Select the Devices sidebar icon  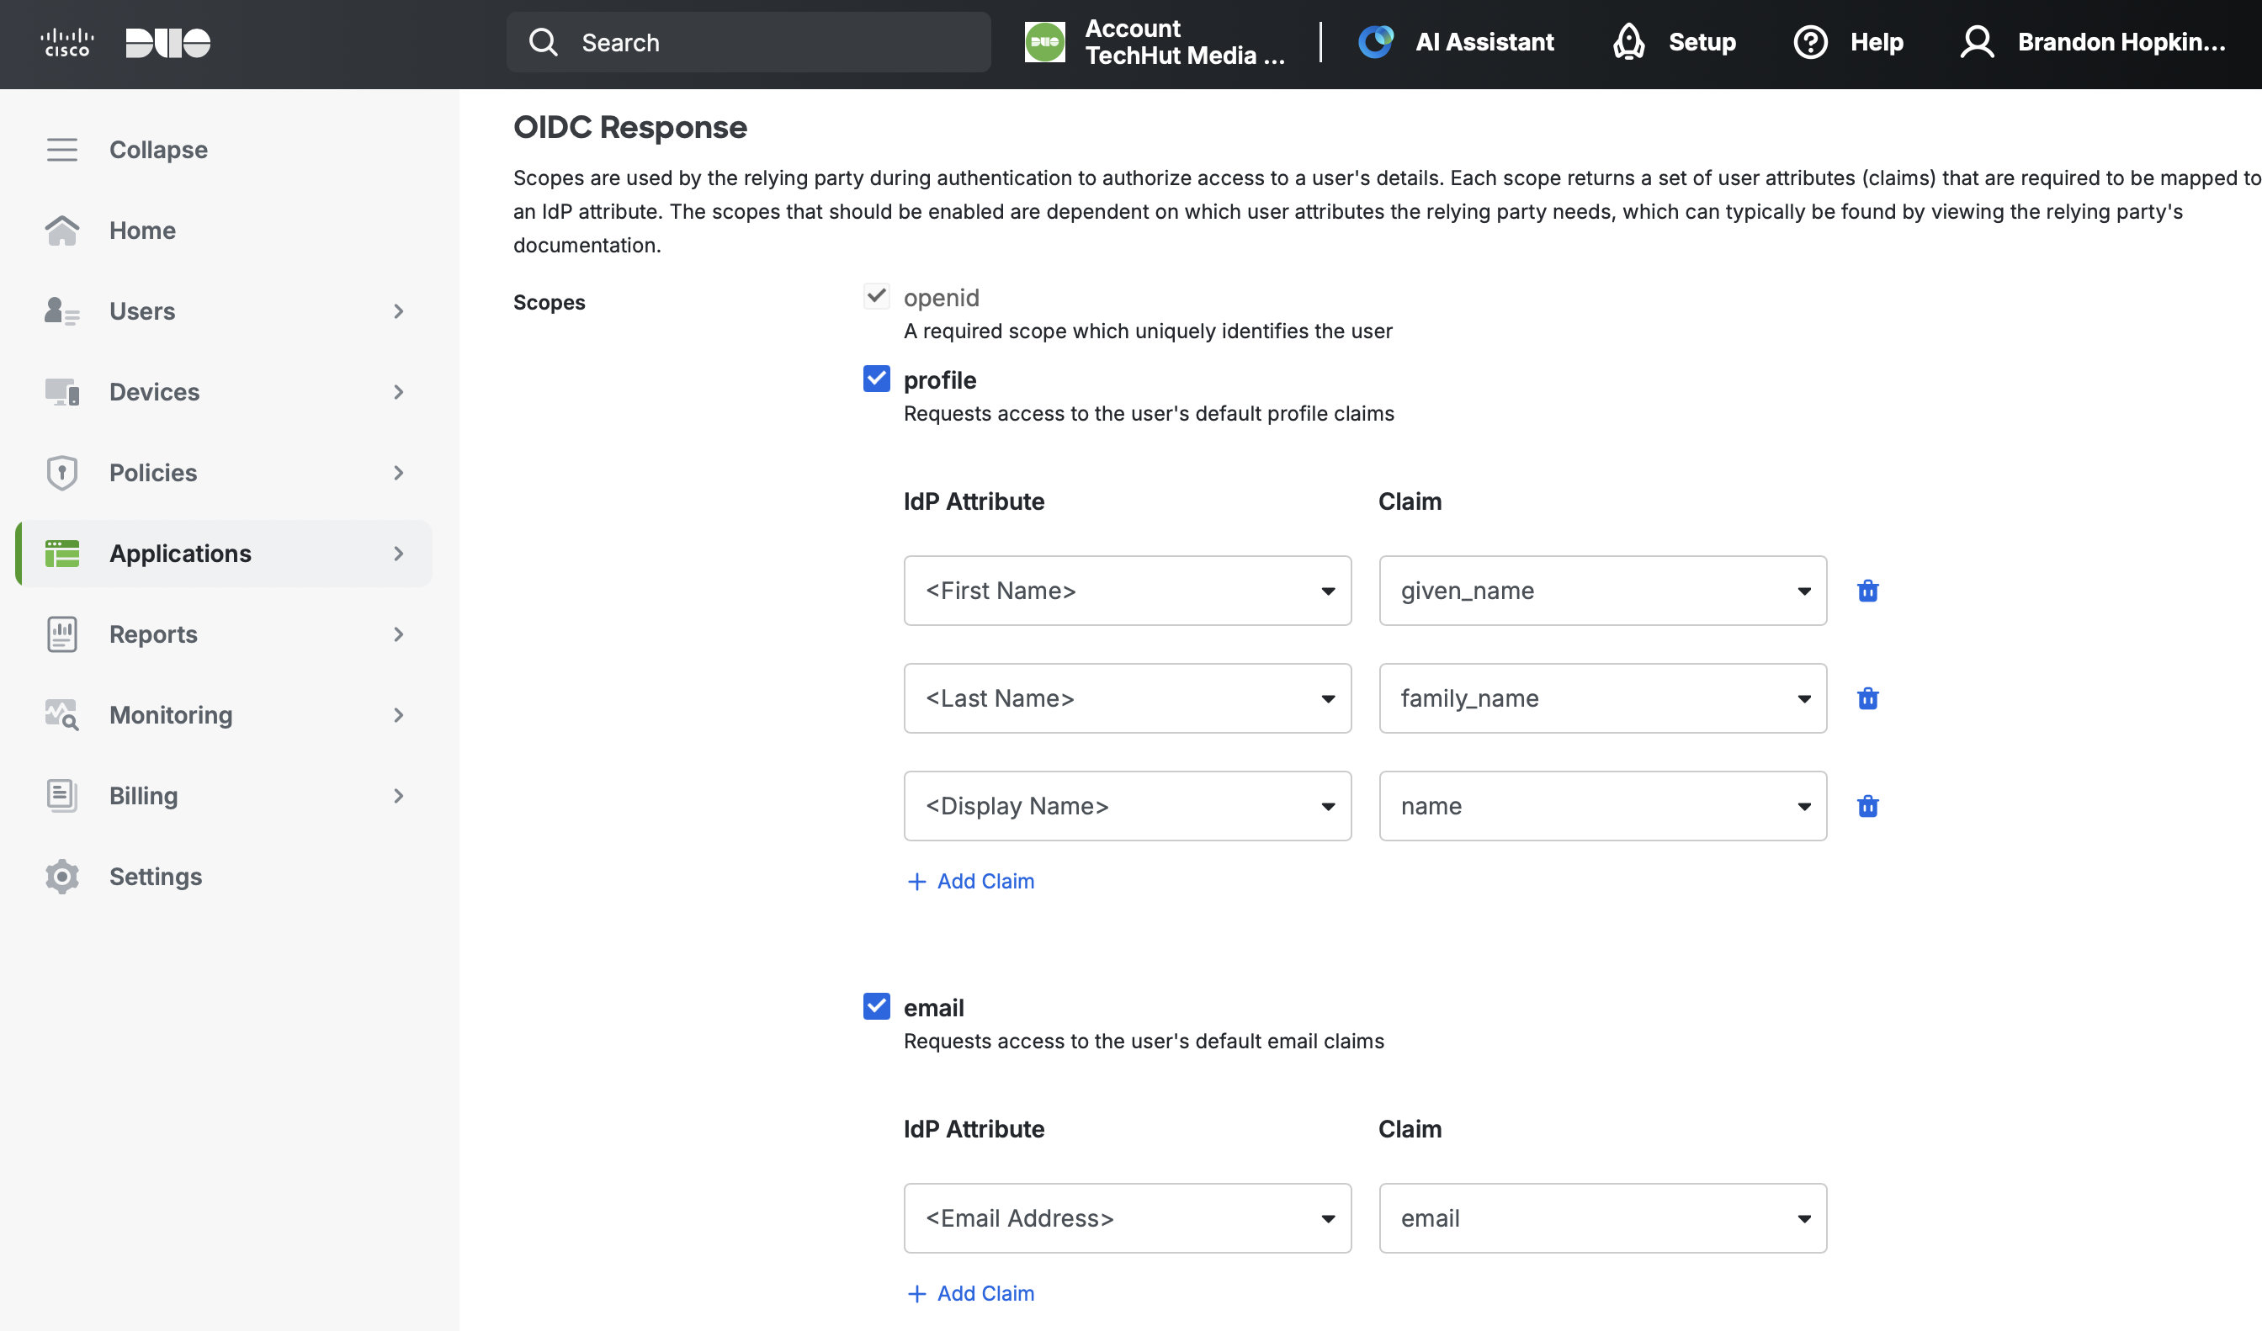60,391
